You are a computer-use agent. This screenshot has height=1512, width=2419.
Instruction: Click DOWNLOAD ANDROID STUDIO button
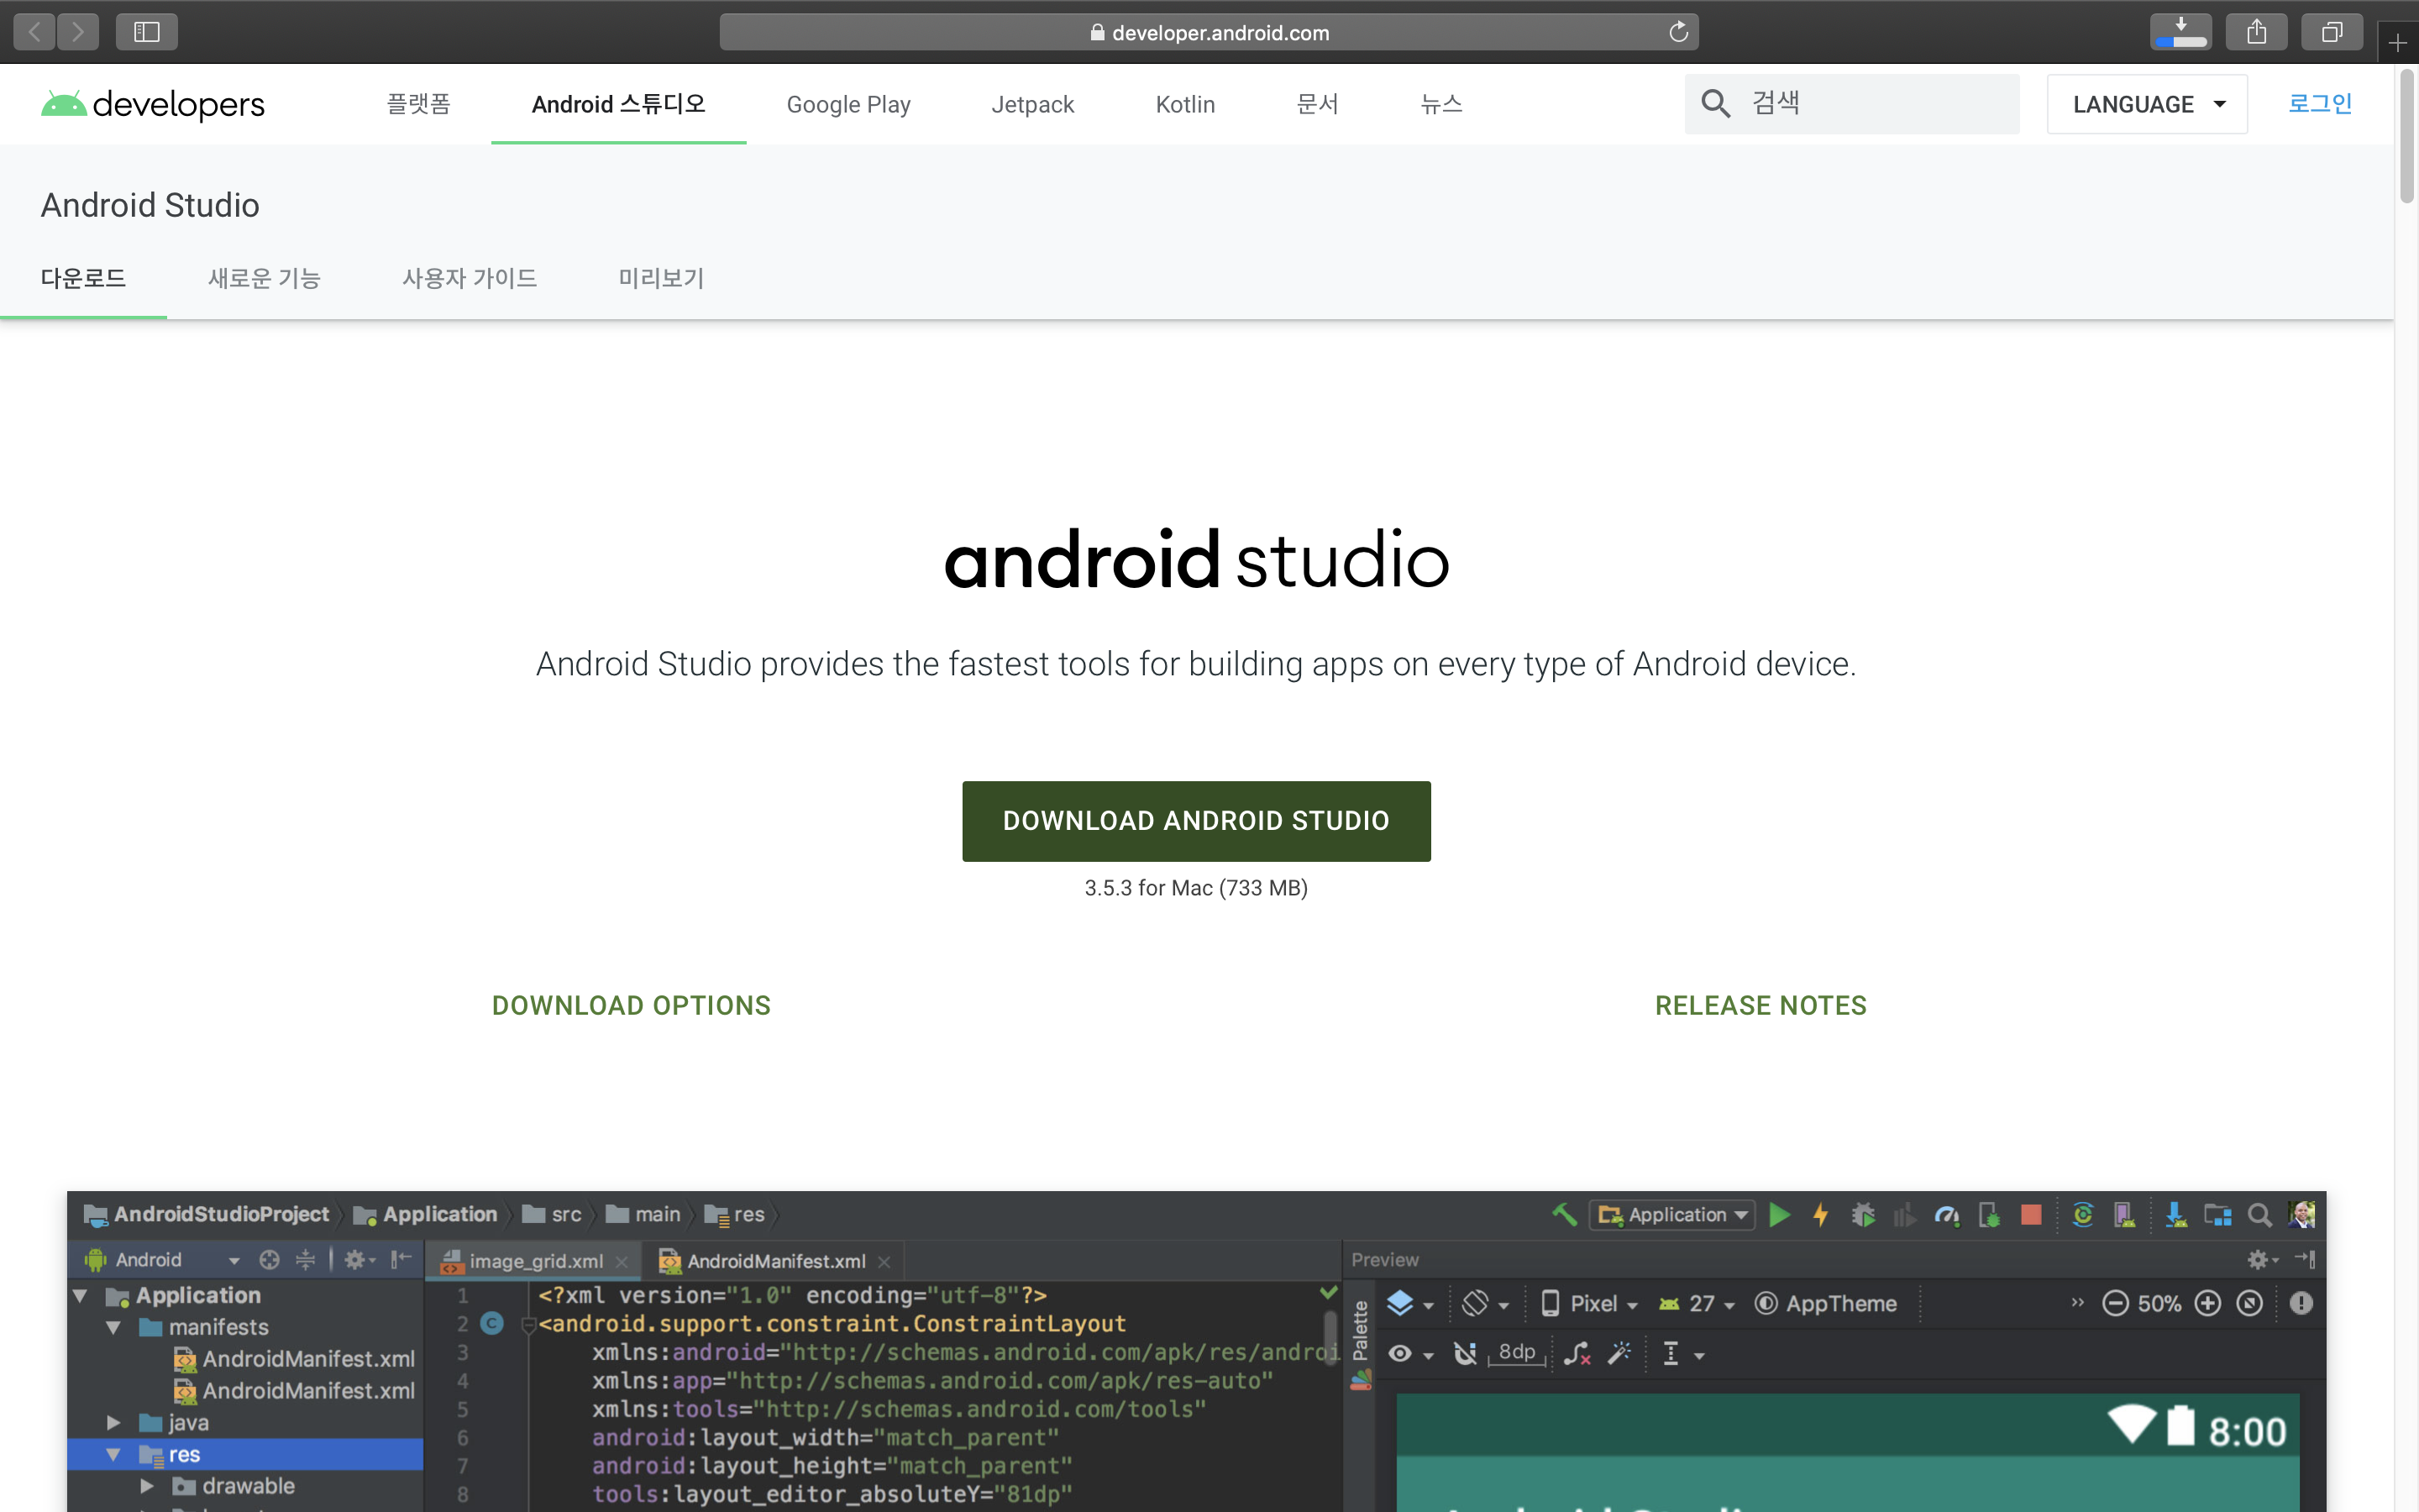(x=1195, y=821)
